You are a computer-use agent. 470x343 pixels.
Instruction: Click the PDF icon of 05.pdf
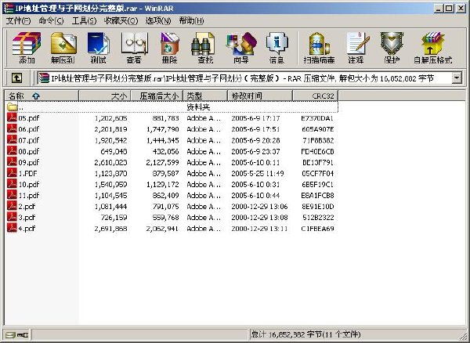(x=12, y=117)
